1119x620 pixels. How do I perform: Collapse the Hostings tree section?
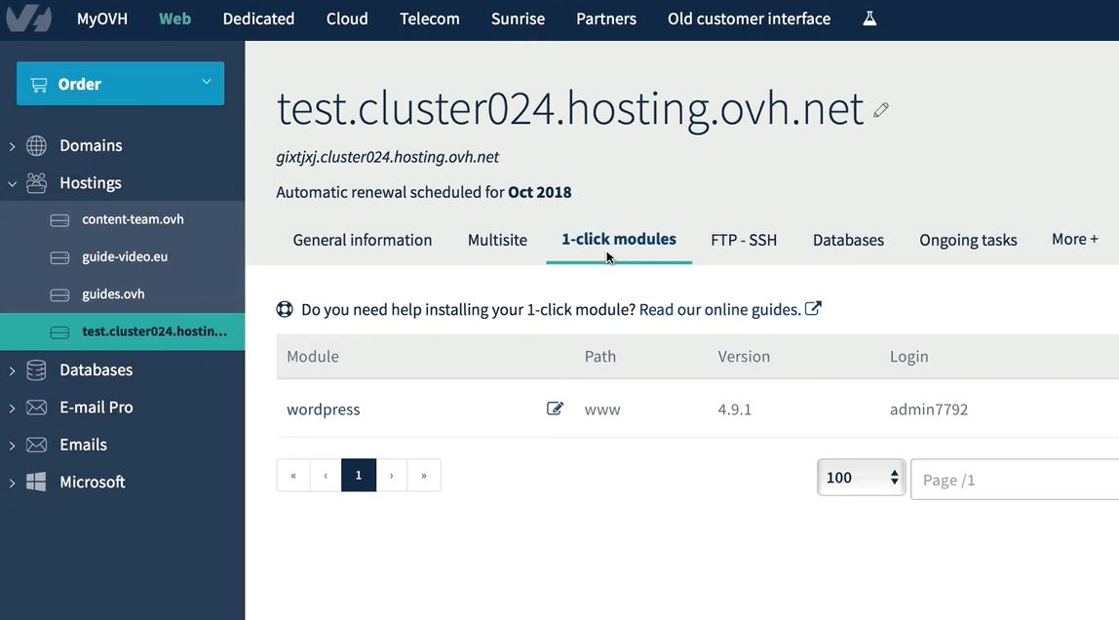(12, 184)
